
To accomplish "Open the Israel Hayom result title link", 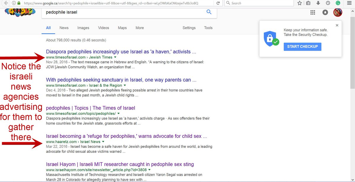I will click(x=120, y=164).
